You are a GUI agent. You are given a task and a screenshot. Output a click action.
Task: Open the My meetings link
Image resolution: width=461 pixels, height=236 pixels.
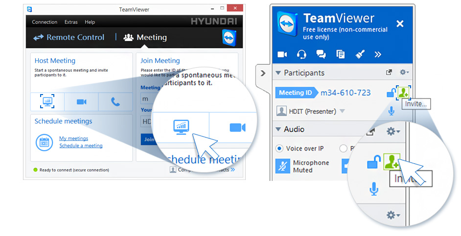click(x=73, y=138)
